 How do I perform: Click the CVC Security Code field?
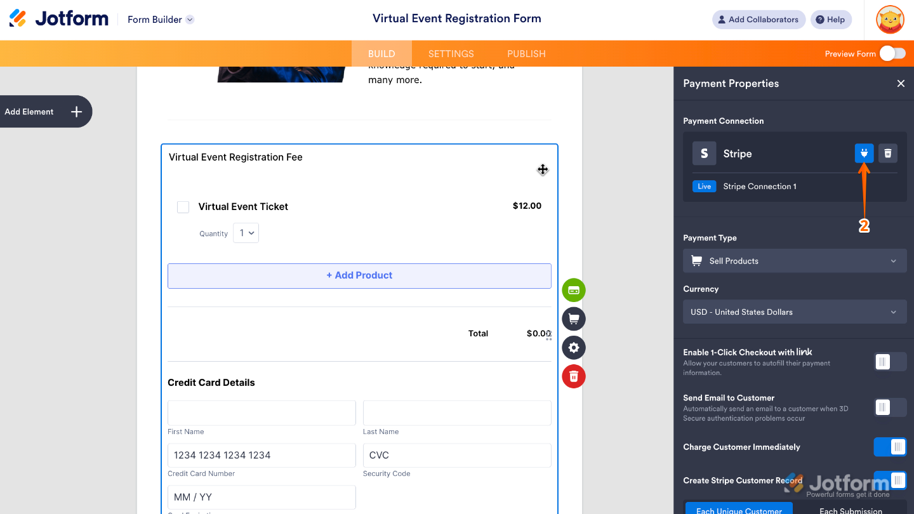[457, 455]
